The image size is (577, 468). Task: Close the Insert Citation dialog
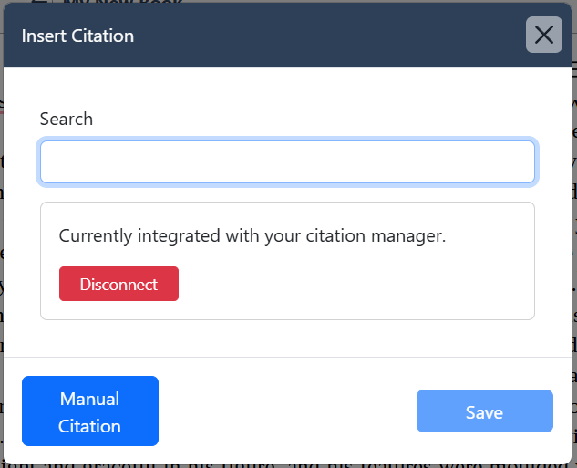click(543, 36)
